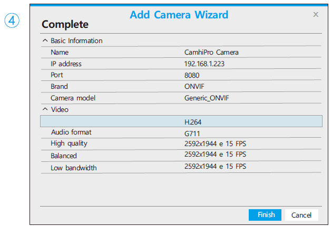
Task: Click the IP address label
Action: click(66, 64)
